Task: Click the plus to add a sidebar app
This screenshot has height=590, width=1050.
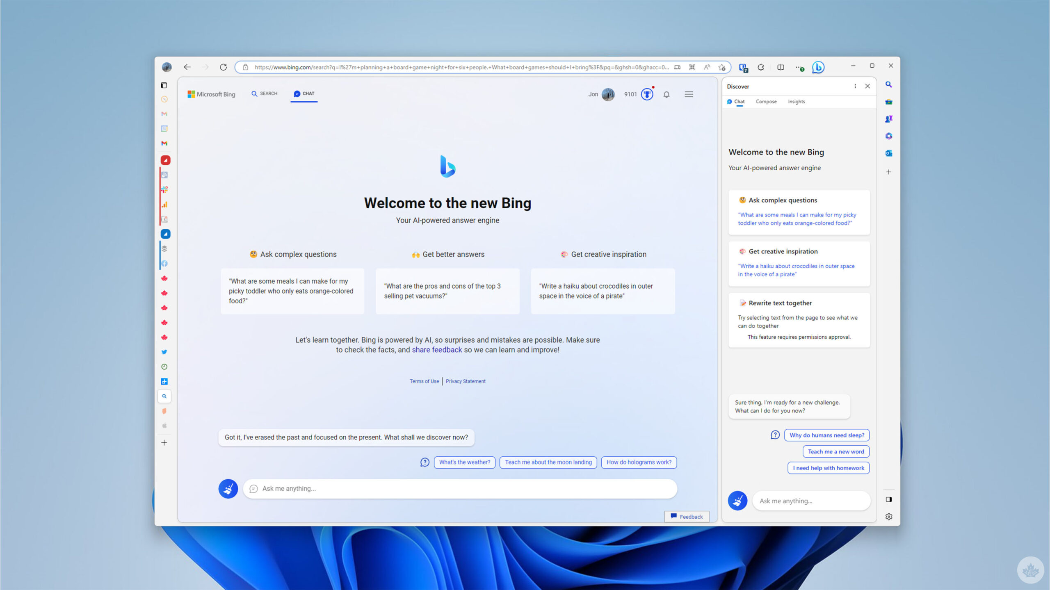Action: pos(888,172)
